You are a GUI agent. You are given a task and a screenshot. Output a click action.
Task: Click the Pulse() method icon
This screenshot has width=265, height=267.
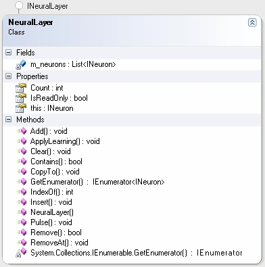click(22, 222)
